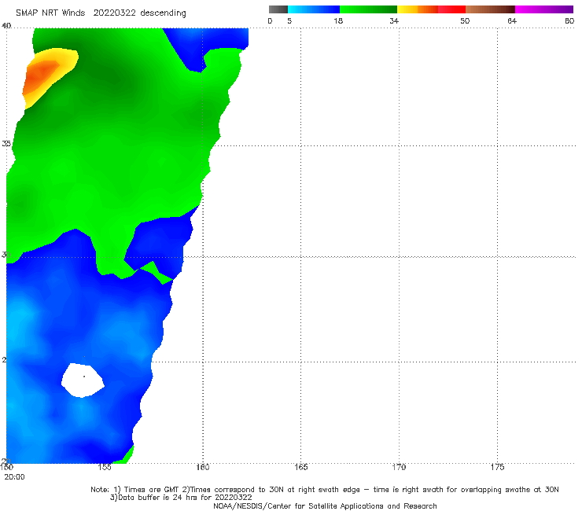Click the NOAA/NESDIS credit line
Image resolution: width=582 pixels, height=511 pixels.
325,506
